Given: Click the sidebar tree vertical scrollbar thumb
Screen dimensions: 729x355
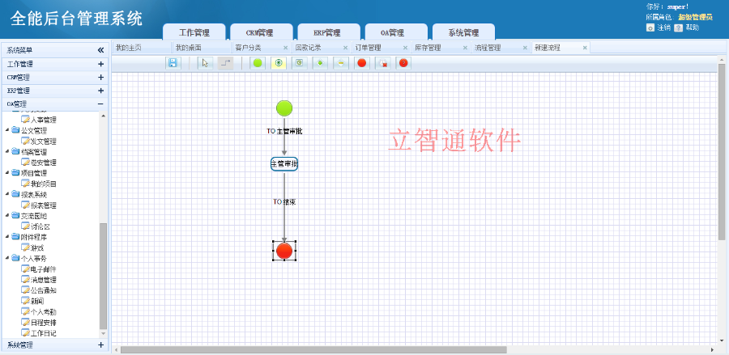Looking at the screenshot, I should click(103, 276).
